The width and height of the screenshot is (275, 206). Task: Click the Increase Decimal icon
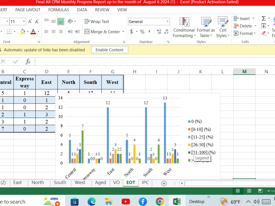159,32
